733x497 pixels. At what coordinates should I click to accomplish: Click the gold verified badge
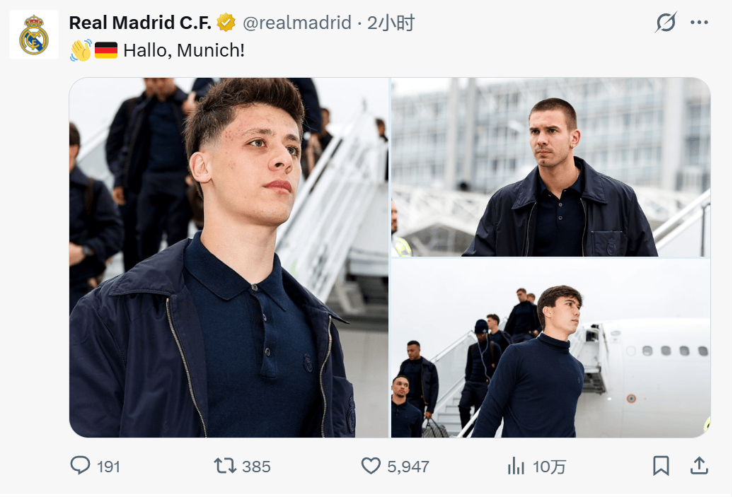coord(226,23)
